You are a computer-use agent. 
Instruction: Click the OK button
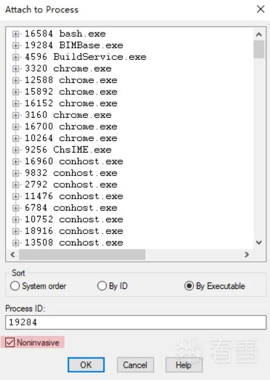pos(86,365)
